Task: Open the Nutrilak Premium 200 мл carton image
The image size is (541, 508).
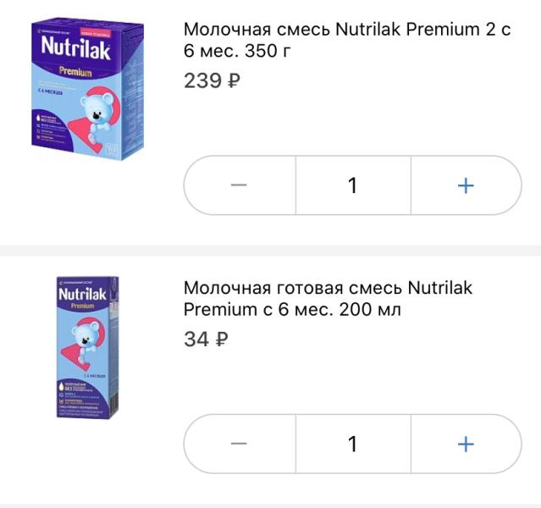Action: (88, 347)
